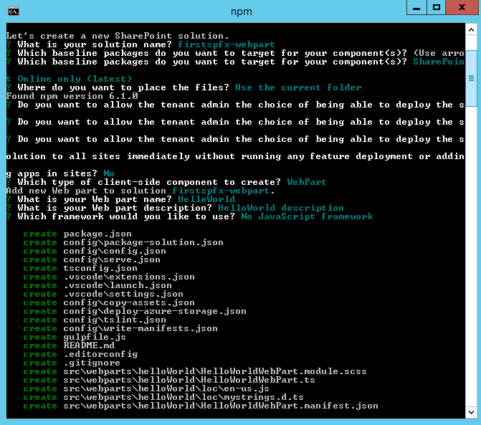Click the 'Use the current folder' answer
This screenshot has width=481, height=425.
298,87
